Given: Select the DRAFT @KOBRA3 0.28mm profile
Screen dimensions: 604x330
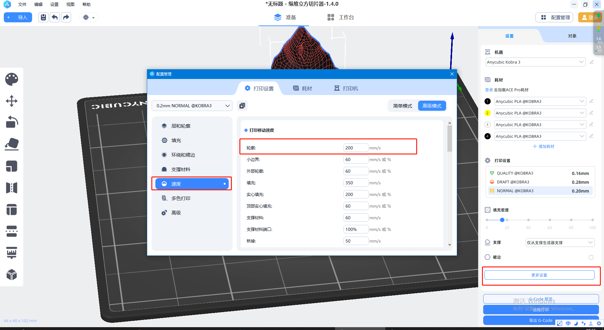Looking at the screenshot, I should point(540,182).
